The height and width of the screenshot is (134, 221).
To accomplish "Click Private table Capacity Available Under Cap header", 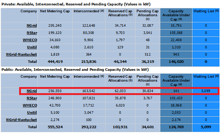I will [176, 15].
